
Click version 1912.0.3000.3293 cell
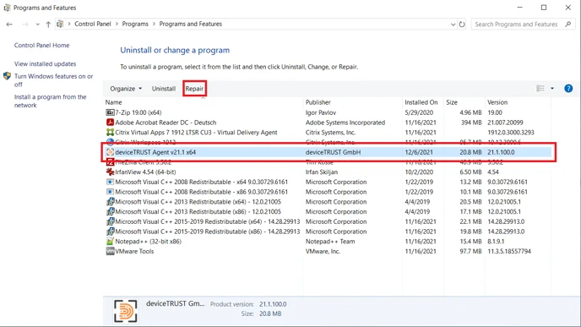tap(511, 133)
